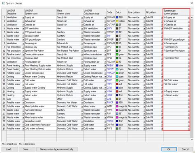Click the SUPAIR code cell

[111, 17]
